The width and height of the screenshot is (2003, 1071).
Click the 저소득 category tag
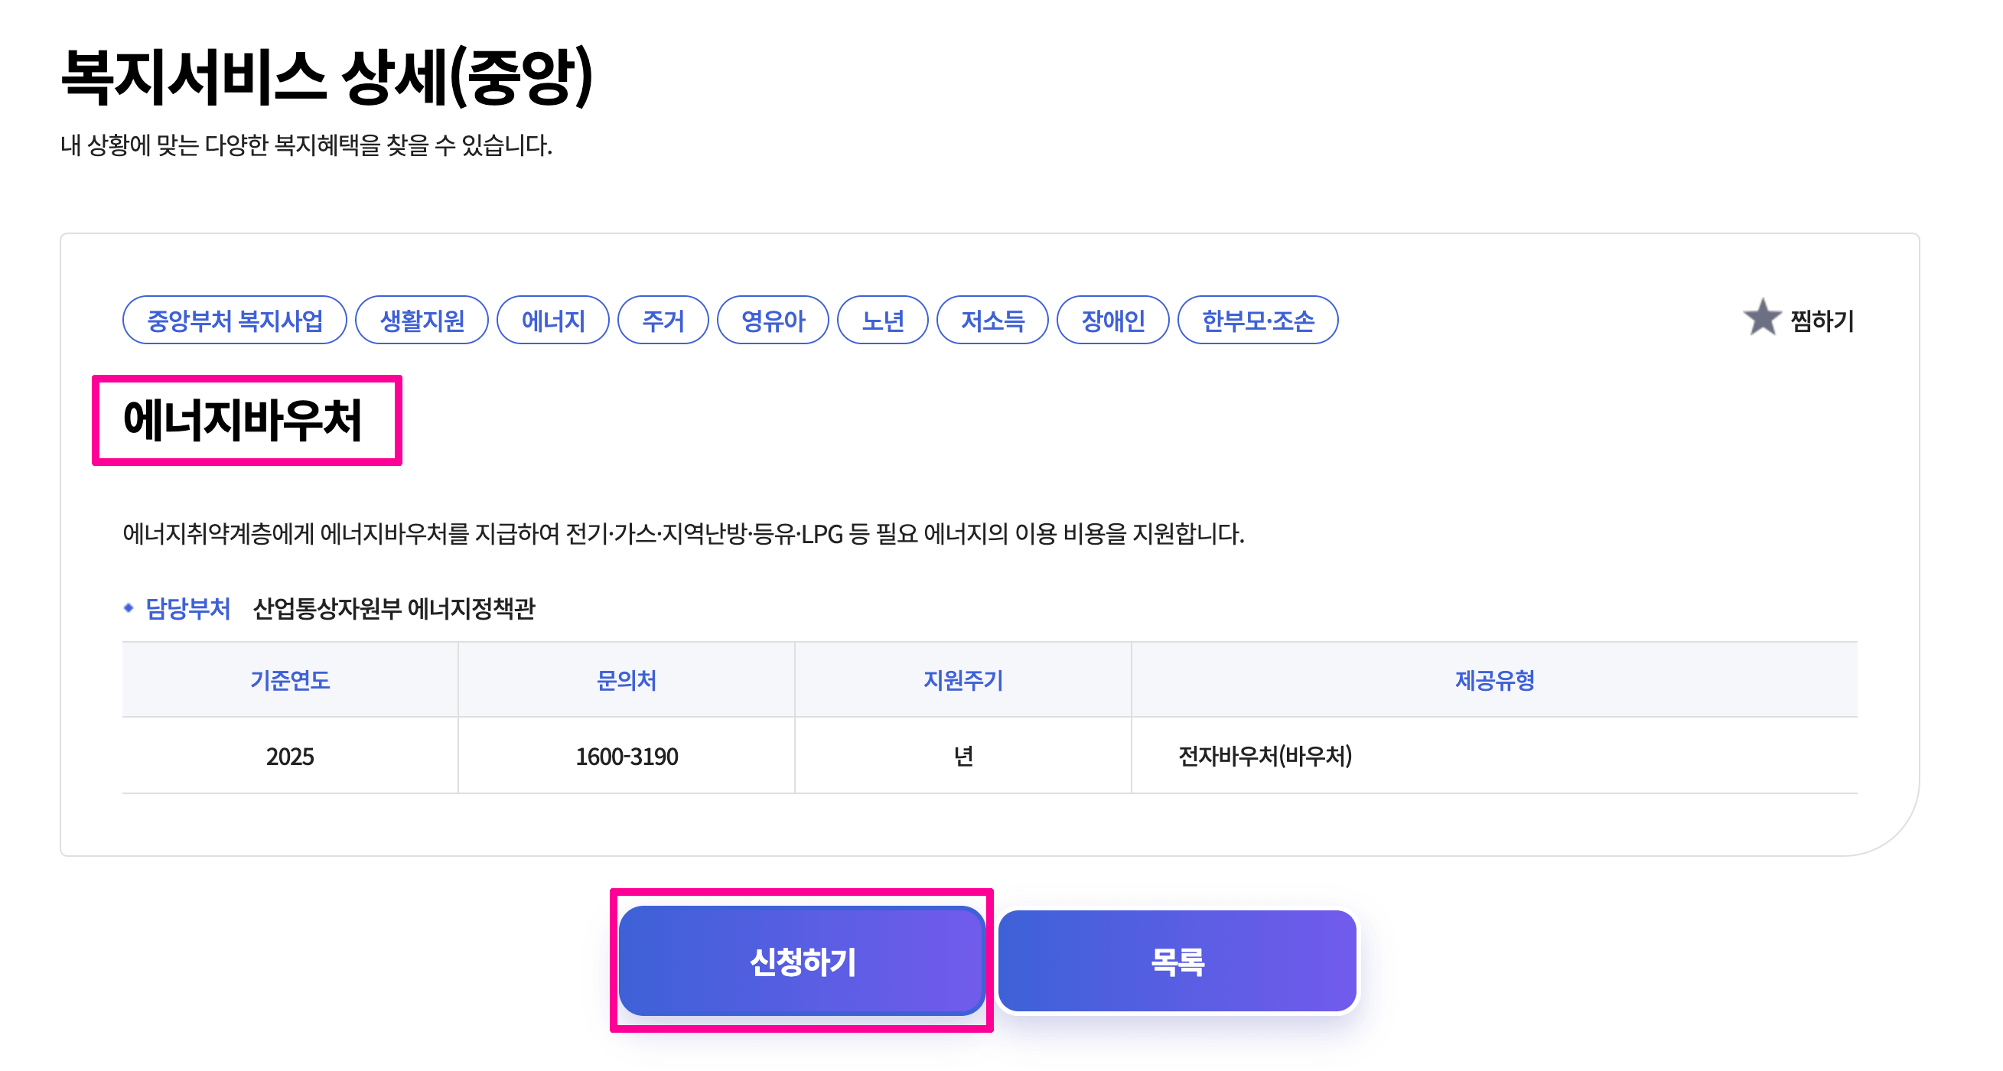(x=993, y=320)
